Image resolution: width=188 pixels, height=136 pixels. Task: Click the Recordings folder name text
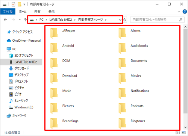coord(70,121)
